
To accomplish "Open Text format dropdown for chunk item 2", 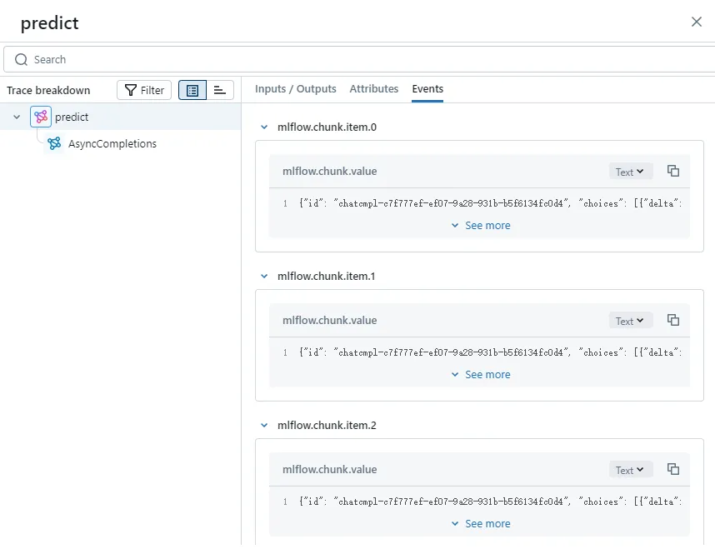I will 631,470.
